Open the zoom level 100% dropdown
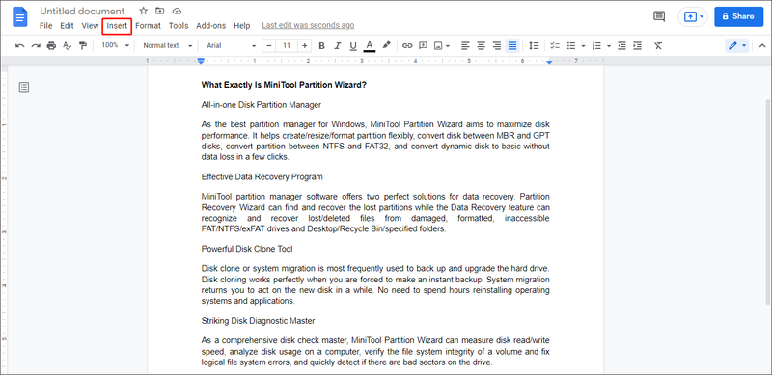 (x=115, y=45)
